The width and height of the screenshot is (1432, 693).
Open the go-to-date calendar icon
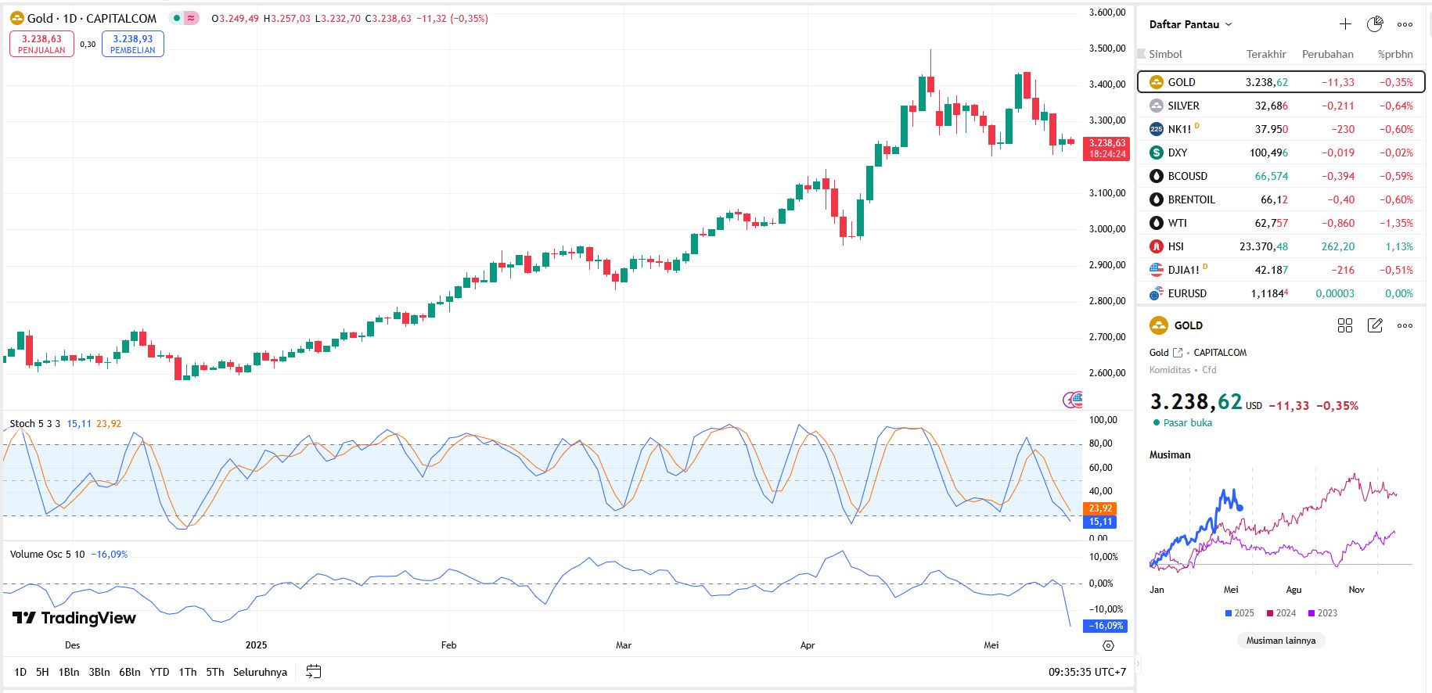(x=314, y=672)
